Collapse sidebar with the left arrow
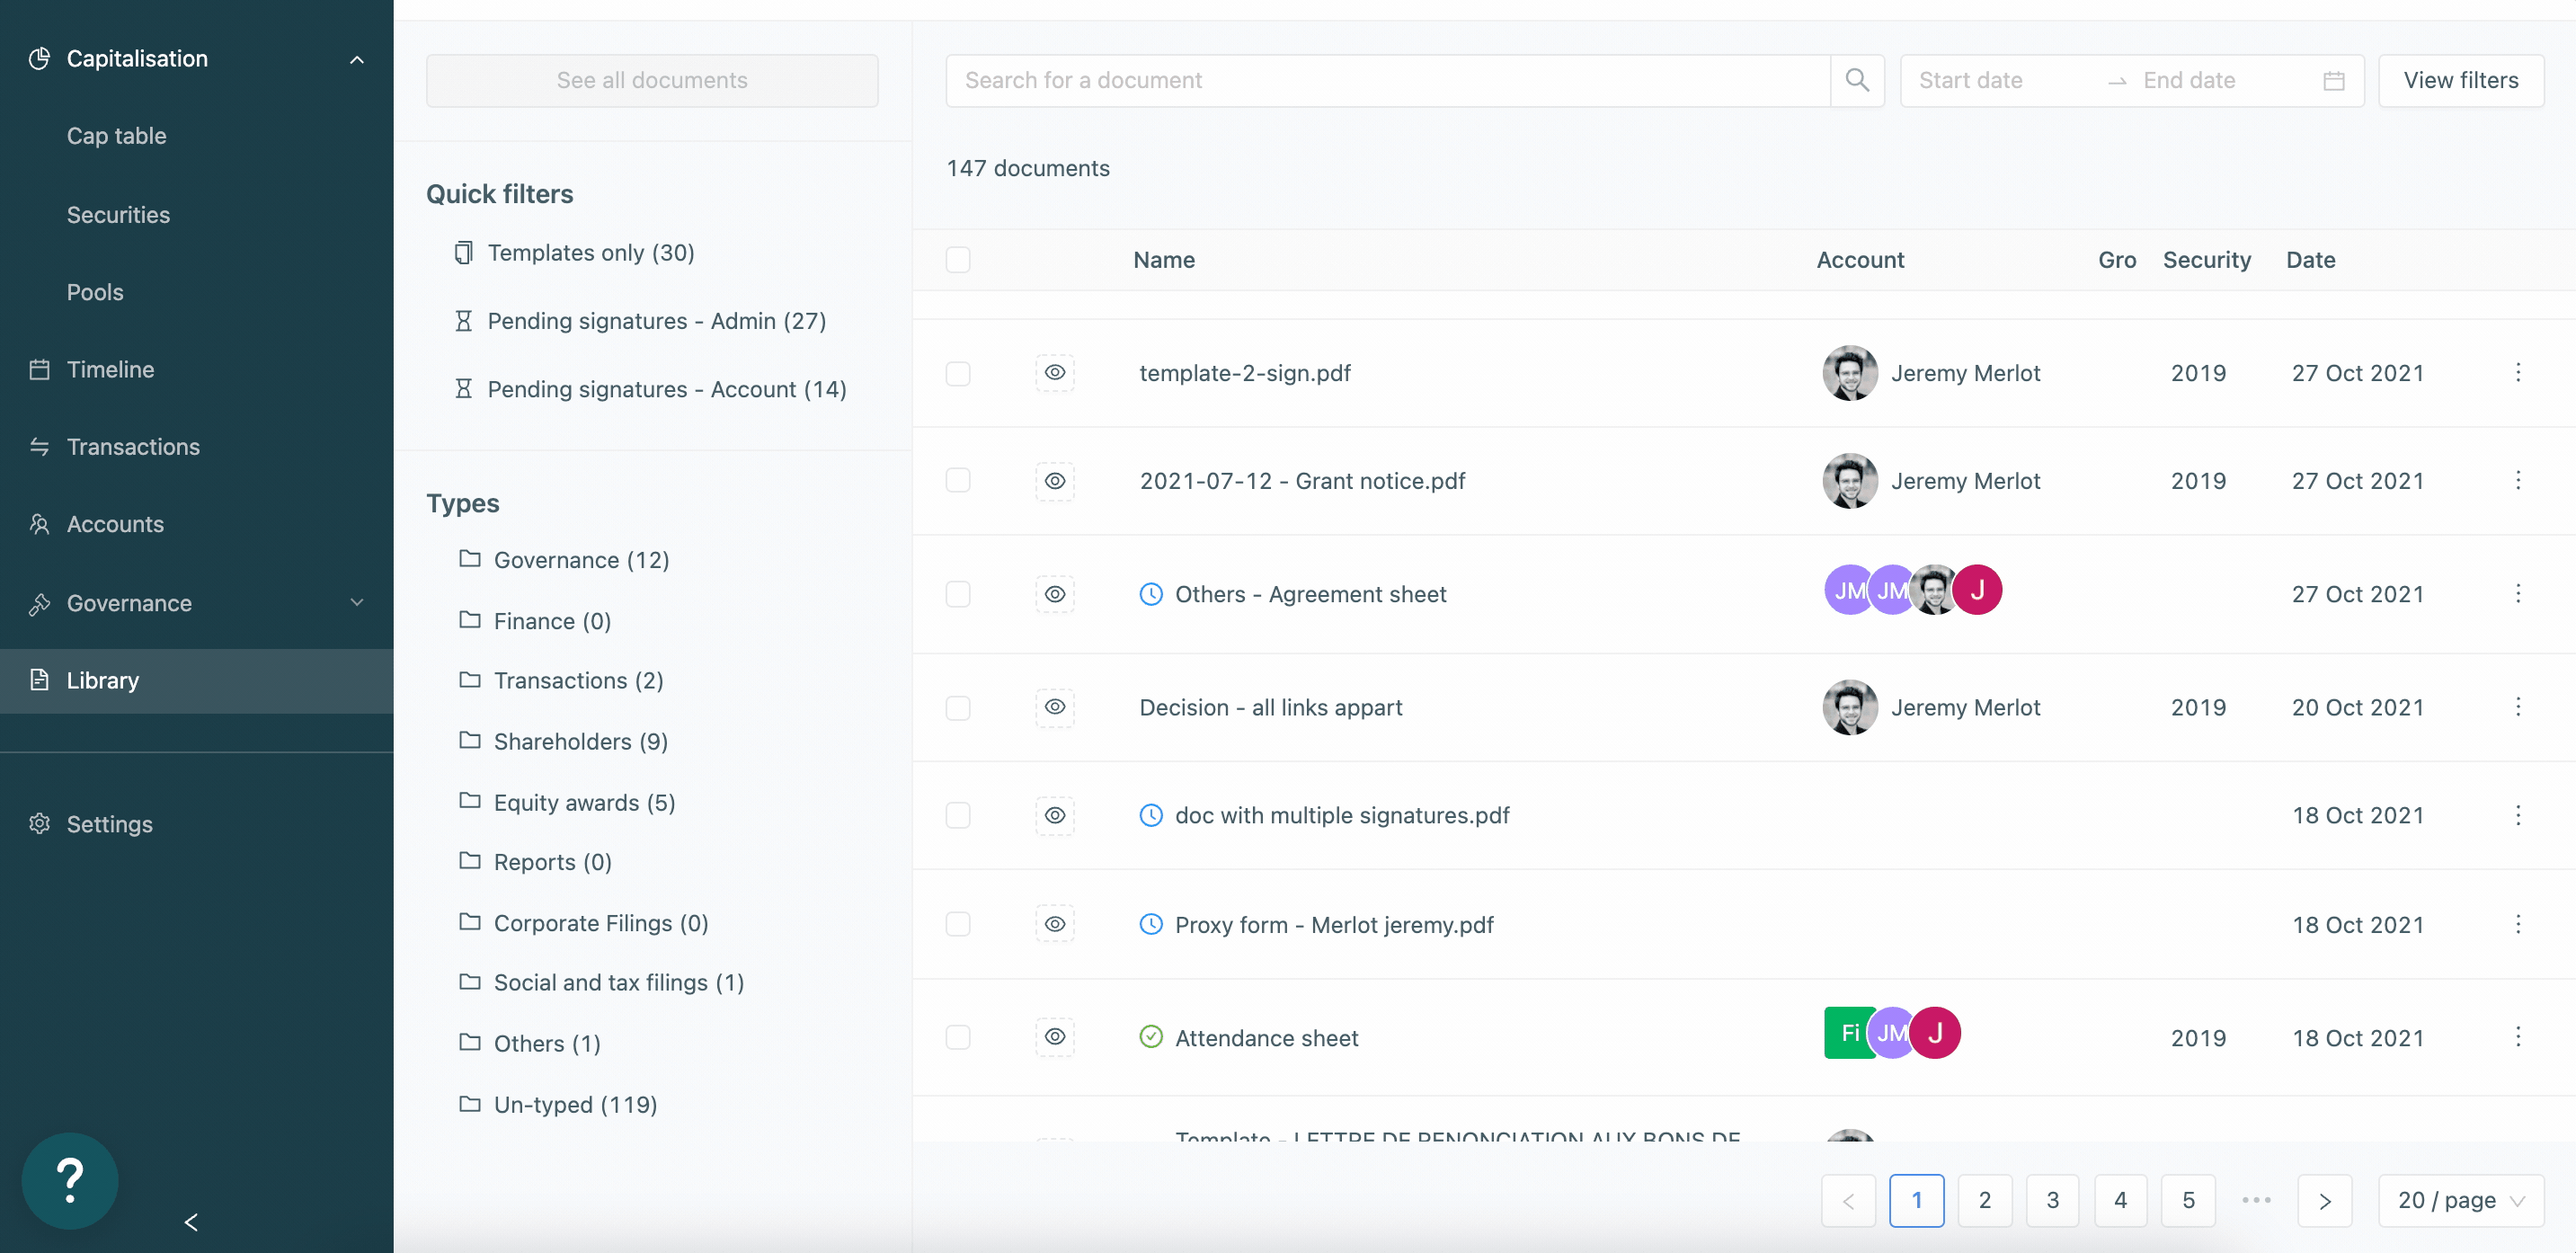The image size is (2576, 1253). pyautogui.click(x=191, y=1222)
